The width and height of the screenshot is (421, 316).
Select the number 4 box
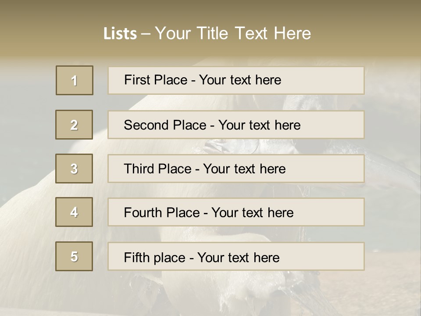point(74,212)
